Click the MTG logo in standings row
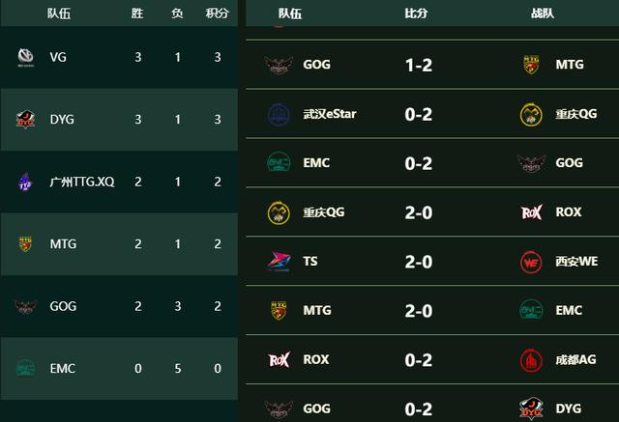This screenshot has width=619, height=422. click(26, 244)
